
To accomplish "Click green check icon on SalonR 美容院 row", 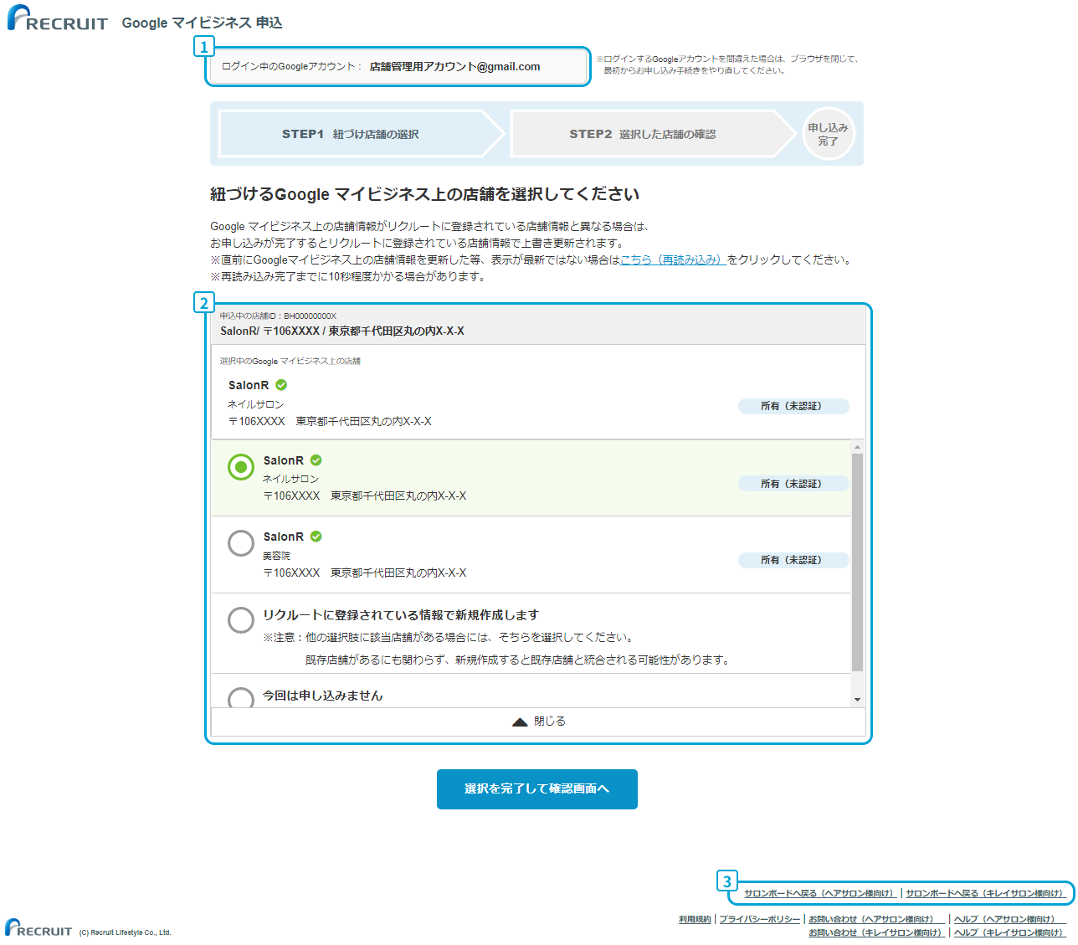I will (x=316, y=537).
